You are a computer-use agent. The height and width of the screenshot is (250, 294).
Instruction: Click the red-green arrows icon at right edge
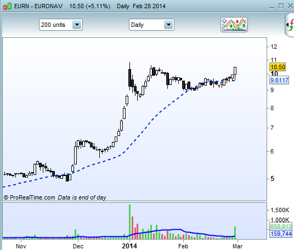click(290, 25)
